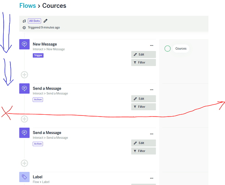Viewport: 225px width, 185px height.
Task: Open Filter for the New Message trigger
Action: click(x=143, y=63)
